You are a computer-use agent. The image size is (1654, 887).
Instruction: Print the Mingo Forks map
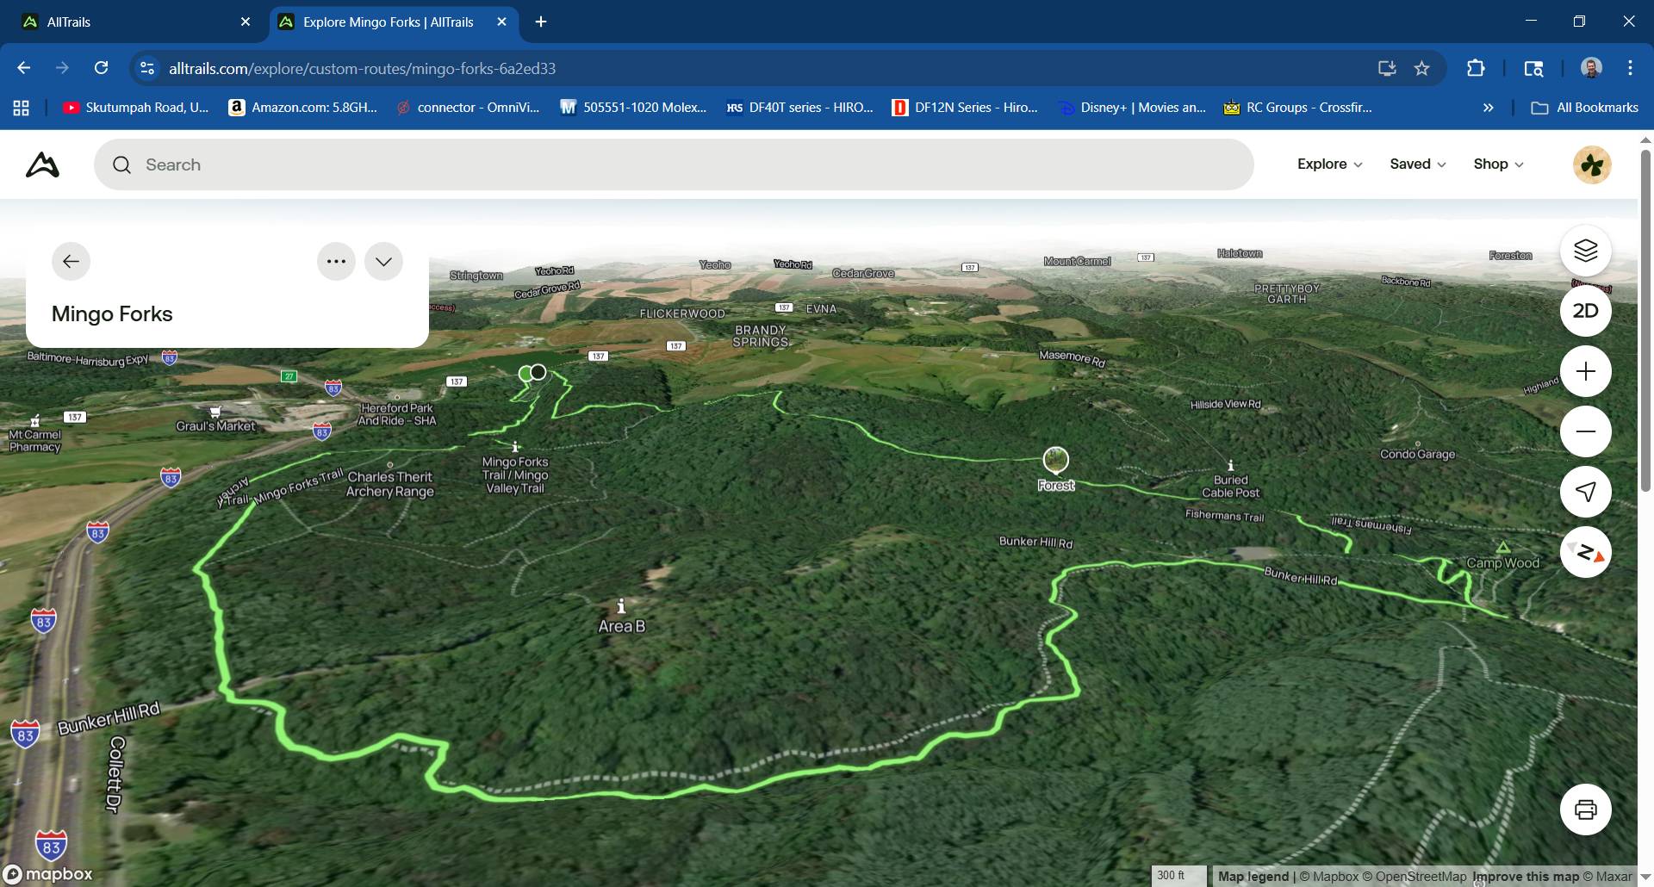pyautogui.click(x=1585, y=809)
